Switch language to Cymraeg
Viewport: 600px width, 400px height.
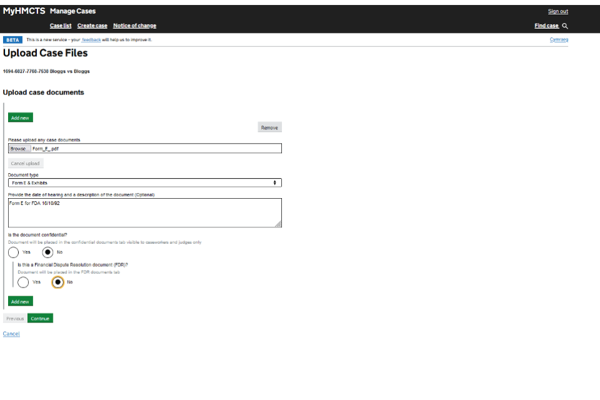click(559, 39)
